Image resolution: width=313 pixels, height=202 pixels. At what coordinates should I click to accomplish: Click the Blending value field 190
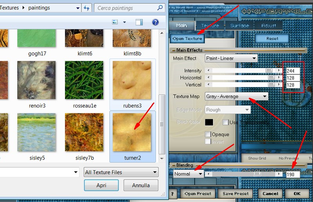(x=293, y=175)
